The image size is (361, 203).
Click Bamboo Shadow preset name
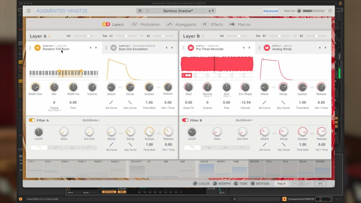coord(178,11)
